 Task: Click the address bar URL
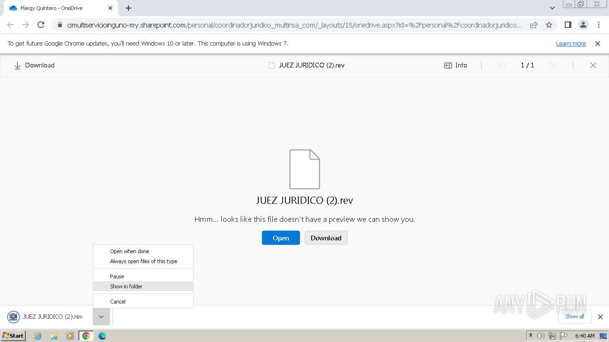(295, 25)
